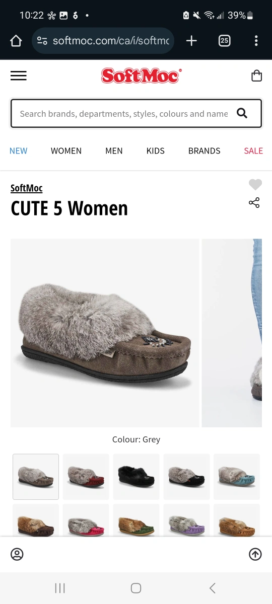Open a new browser tab
272x604 pixels.
coord(191,41)
